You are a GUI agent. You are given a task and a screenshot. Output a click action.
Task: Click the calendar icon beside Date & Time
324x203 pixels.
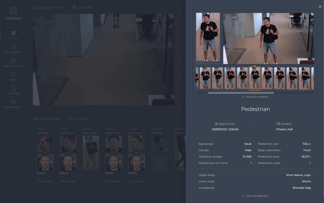point(216,124)
